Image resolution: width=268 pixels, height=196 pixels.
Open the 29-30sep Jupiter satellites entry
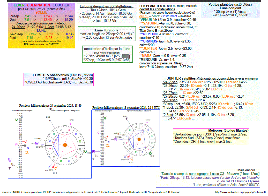(170, 100)
